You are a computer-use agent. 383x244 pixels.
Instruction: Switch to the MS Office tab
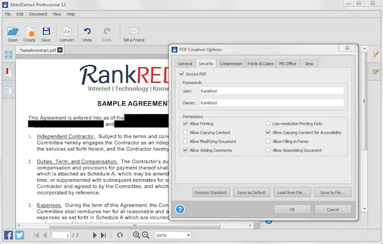coord(288,63)
